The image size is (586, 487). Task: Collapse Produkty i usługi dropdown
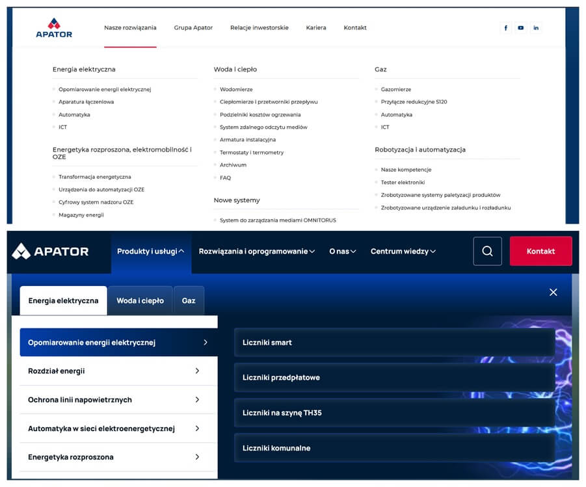151,251
